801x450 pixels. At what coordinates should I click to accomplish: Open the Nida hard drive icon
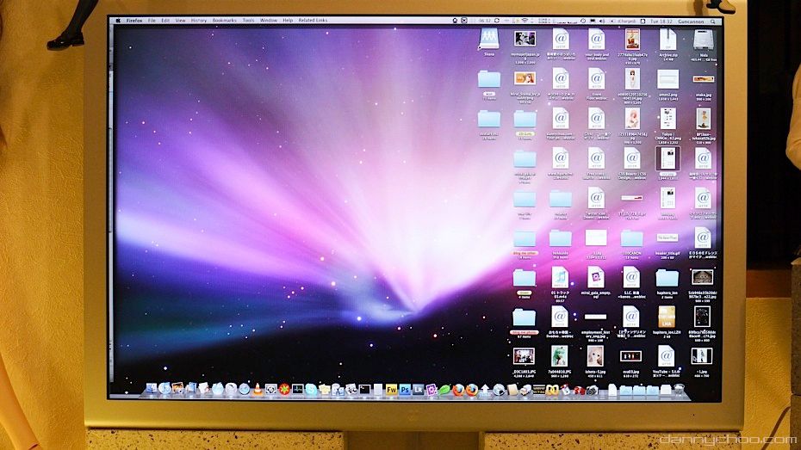tap(704, 40)
